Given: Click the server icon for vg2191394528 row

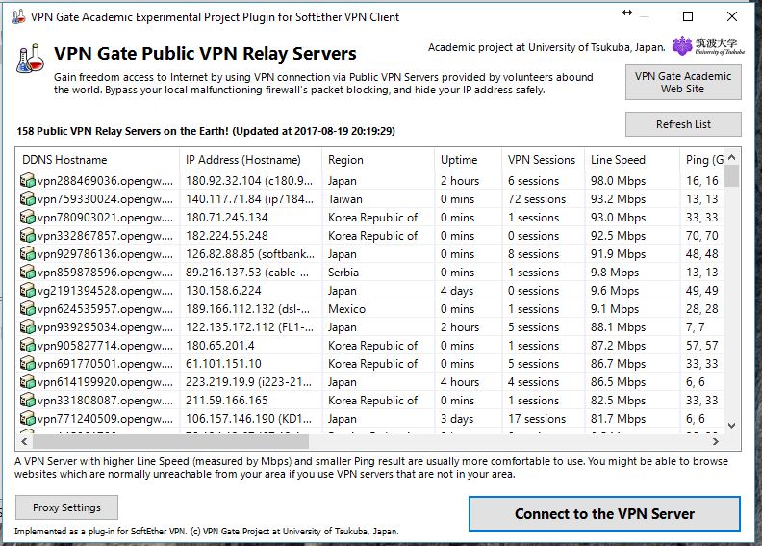Looking at the screenshot, I should [x=27, y=291].
